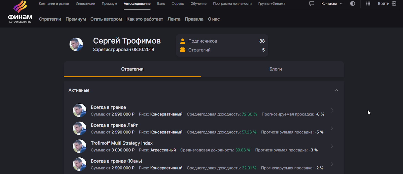The width and height of the screenshot is (403, 174).
Task: Click the Finam Автоследование logo
Action: (20, 12)
